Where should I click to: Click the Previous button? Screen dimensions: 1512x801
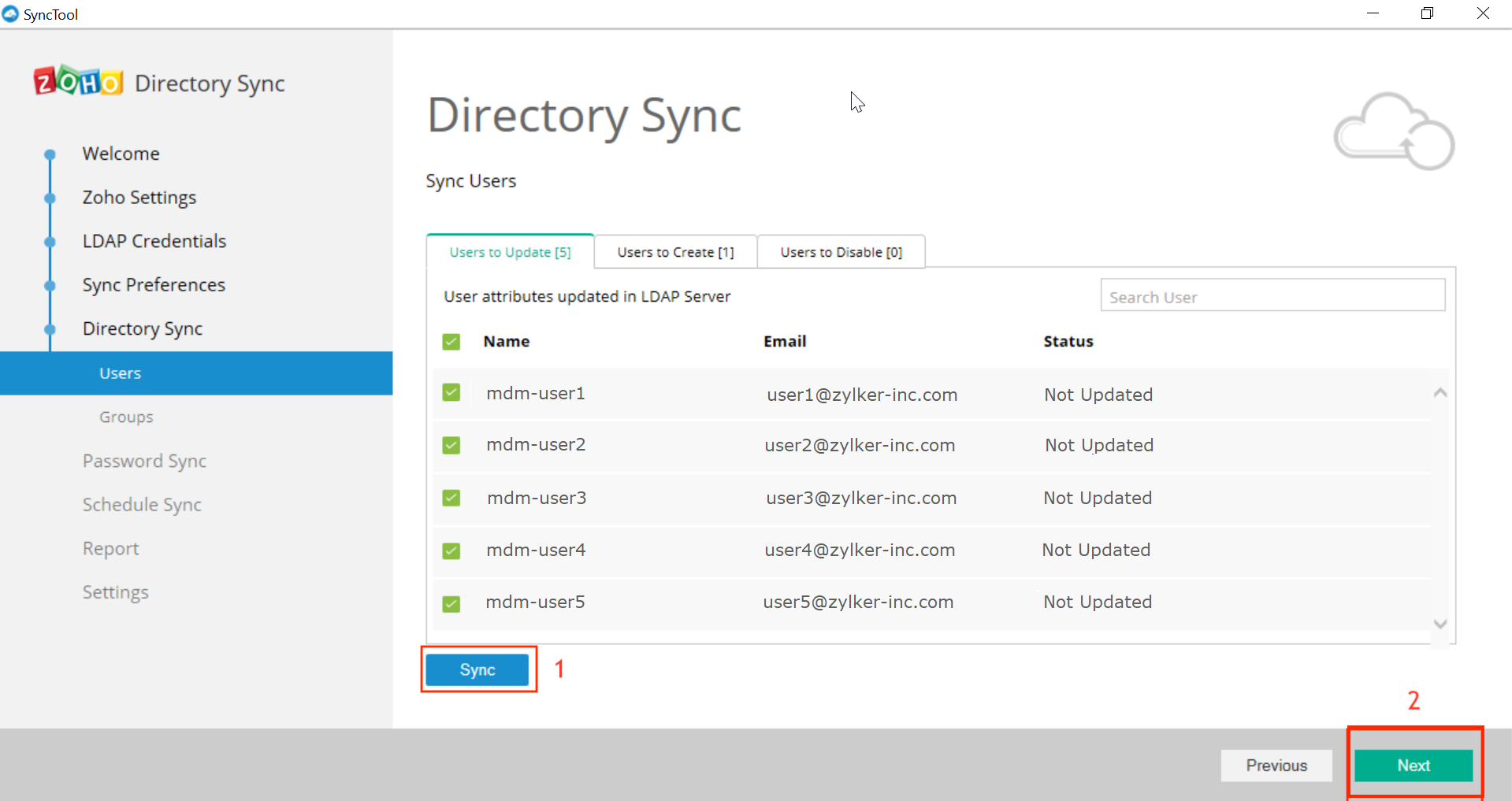pyautogui.click(x=1276, y=766)
